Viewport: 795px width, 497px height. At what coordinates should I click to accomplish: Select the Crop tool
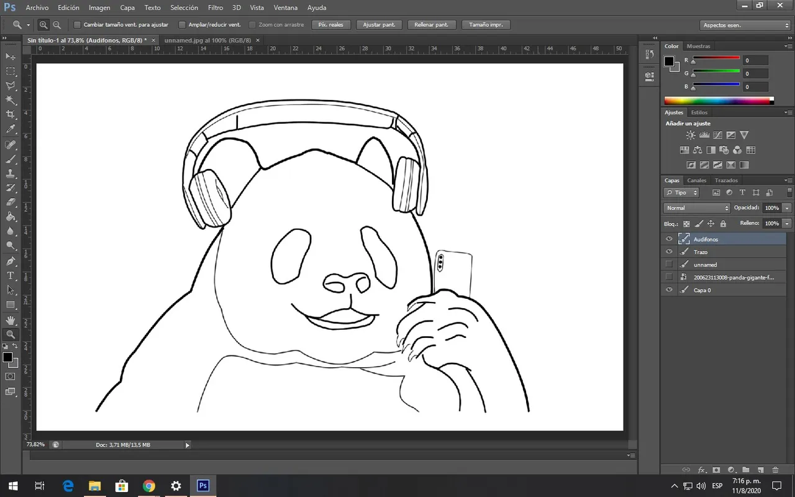click(11, 115)
